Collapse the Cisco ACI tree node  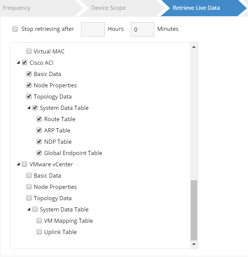[x=18, y=63]
